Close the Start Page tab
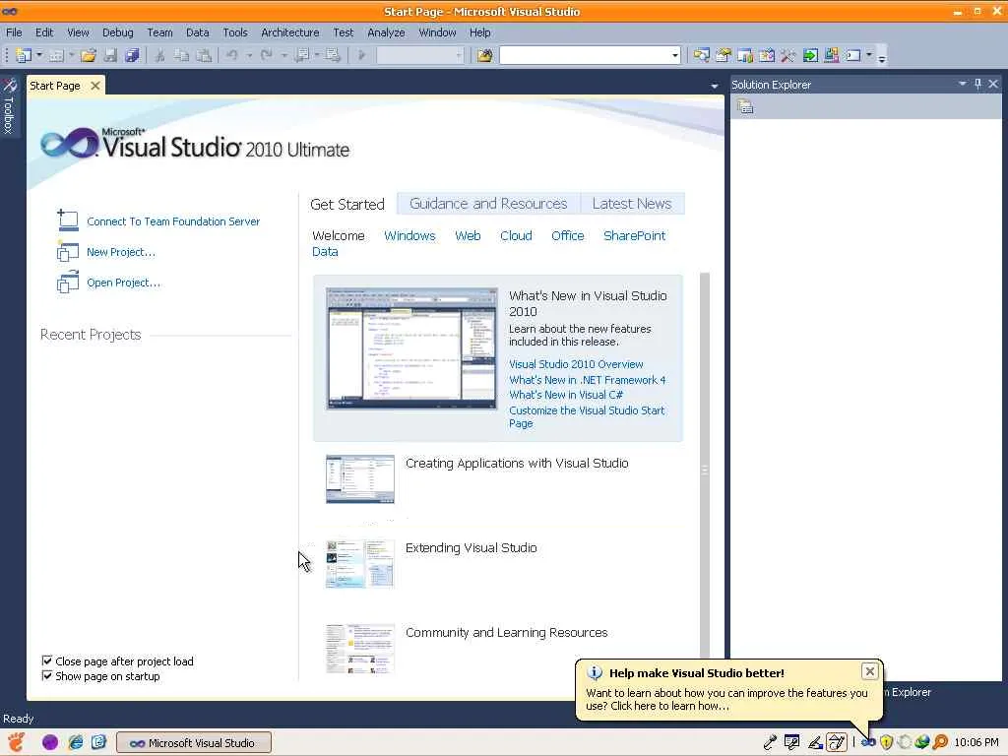Viewport: 1008px width, 756px height. (x=95, y=86)
